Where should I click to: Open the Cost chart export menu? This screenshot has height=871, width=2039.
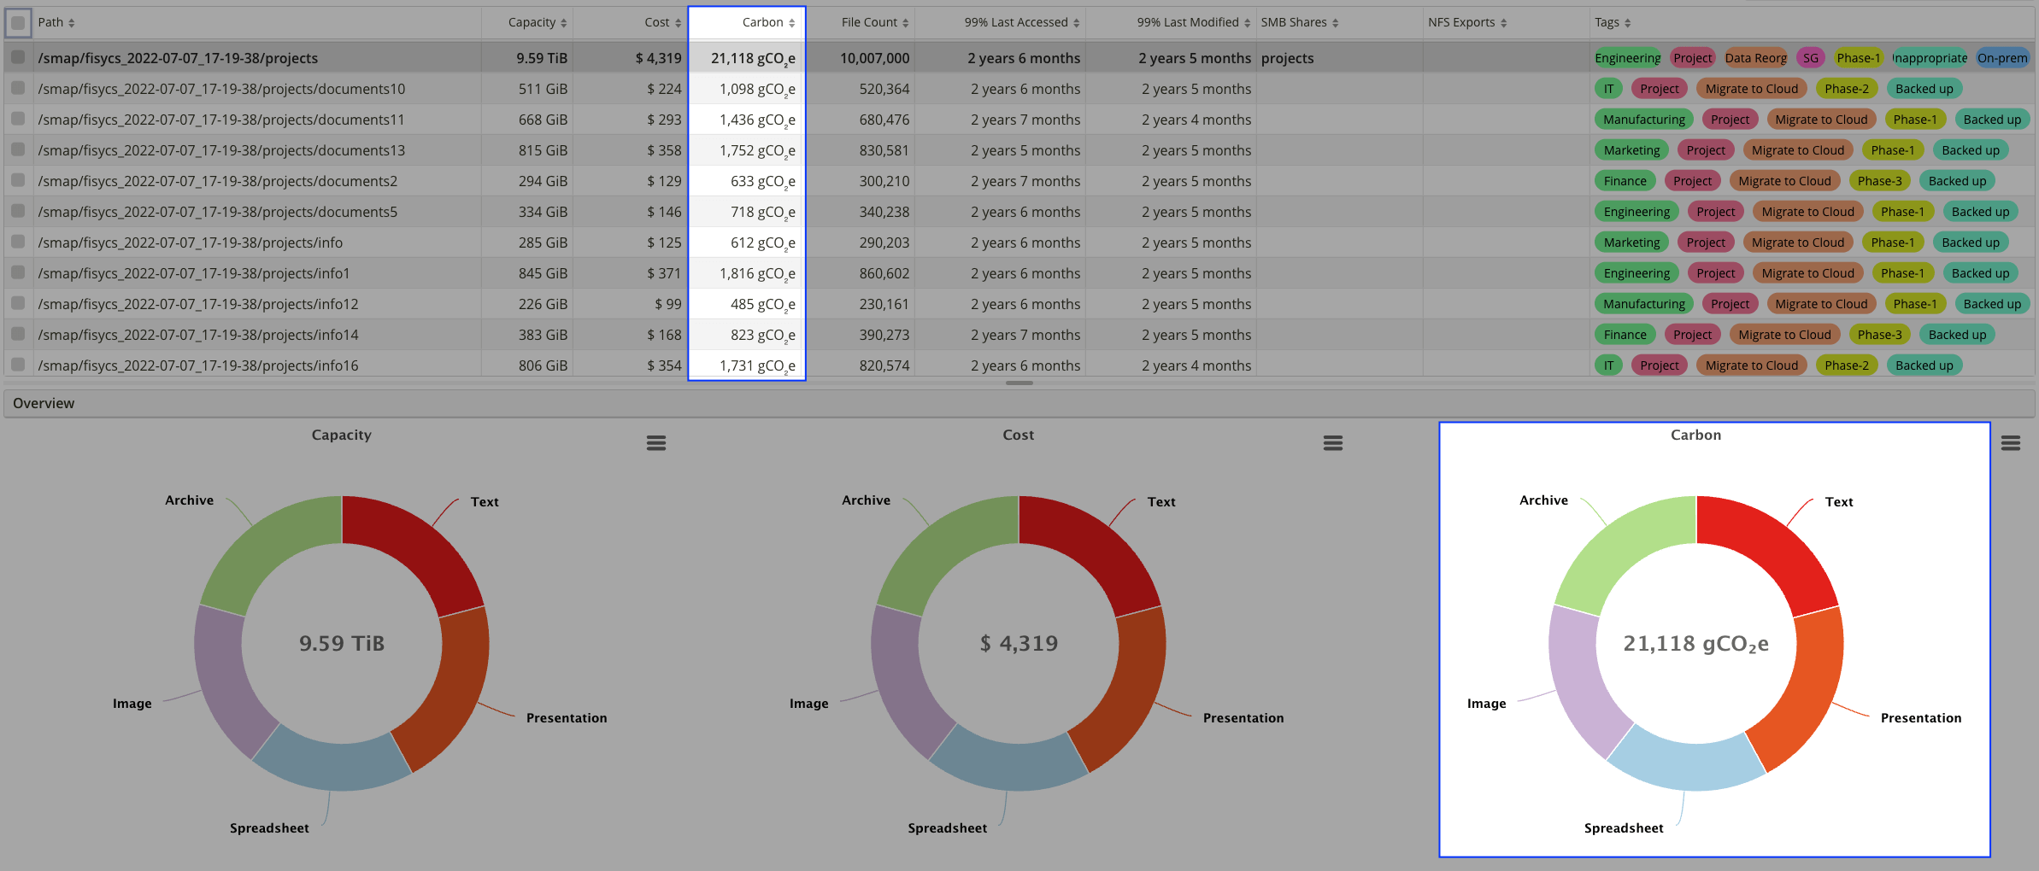click(1333, 442)
